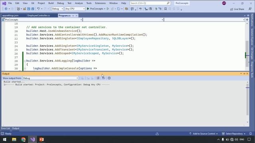255x143 pixels.
Task: Click the navigate backward toolbar icon
Action: [6, 9]
